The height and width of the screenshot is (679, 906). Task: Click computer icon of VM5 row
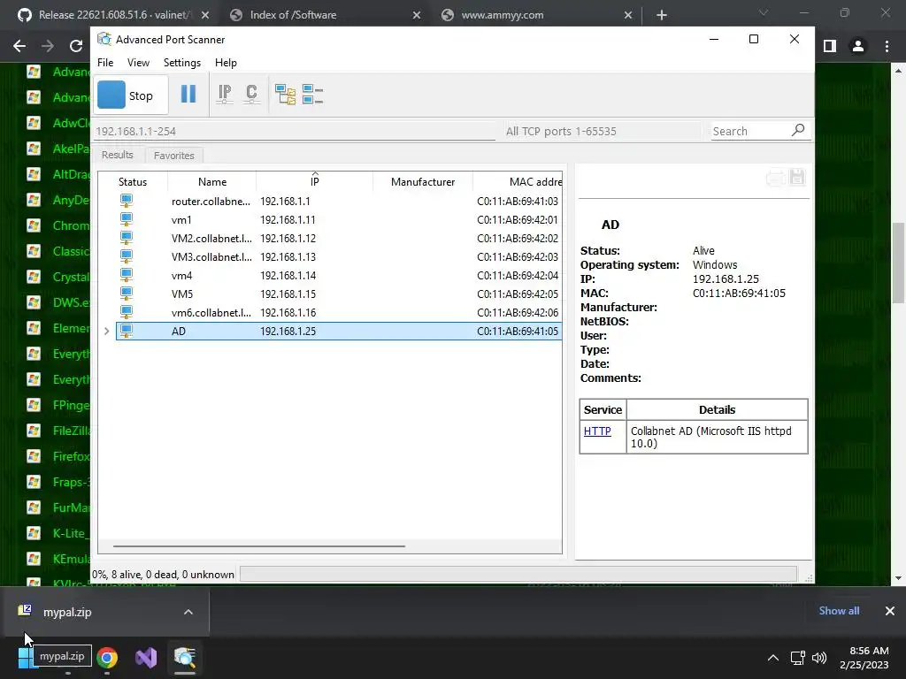click(127, 294)
